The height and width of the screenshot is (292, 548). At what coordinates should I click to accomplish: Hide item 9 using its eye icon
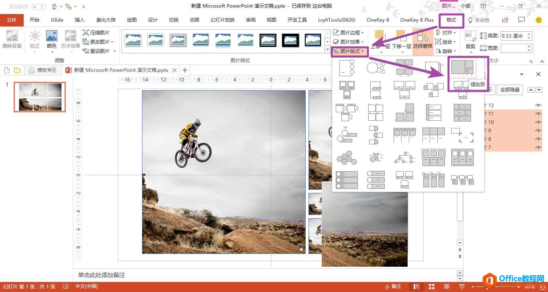click(x=538, y=130)
